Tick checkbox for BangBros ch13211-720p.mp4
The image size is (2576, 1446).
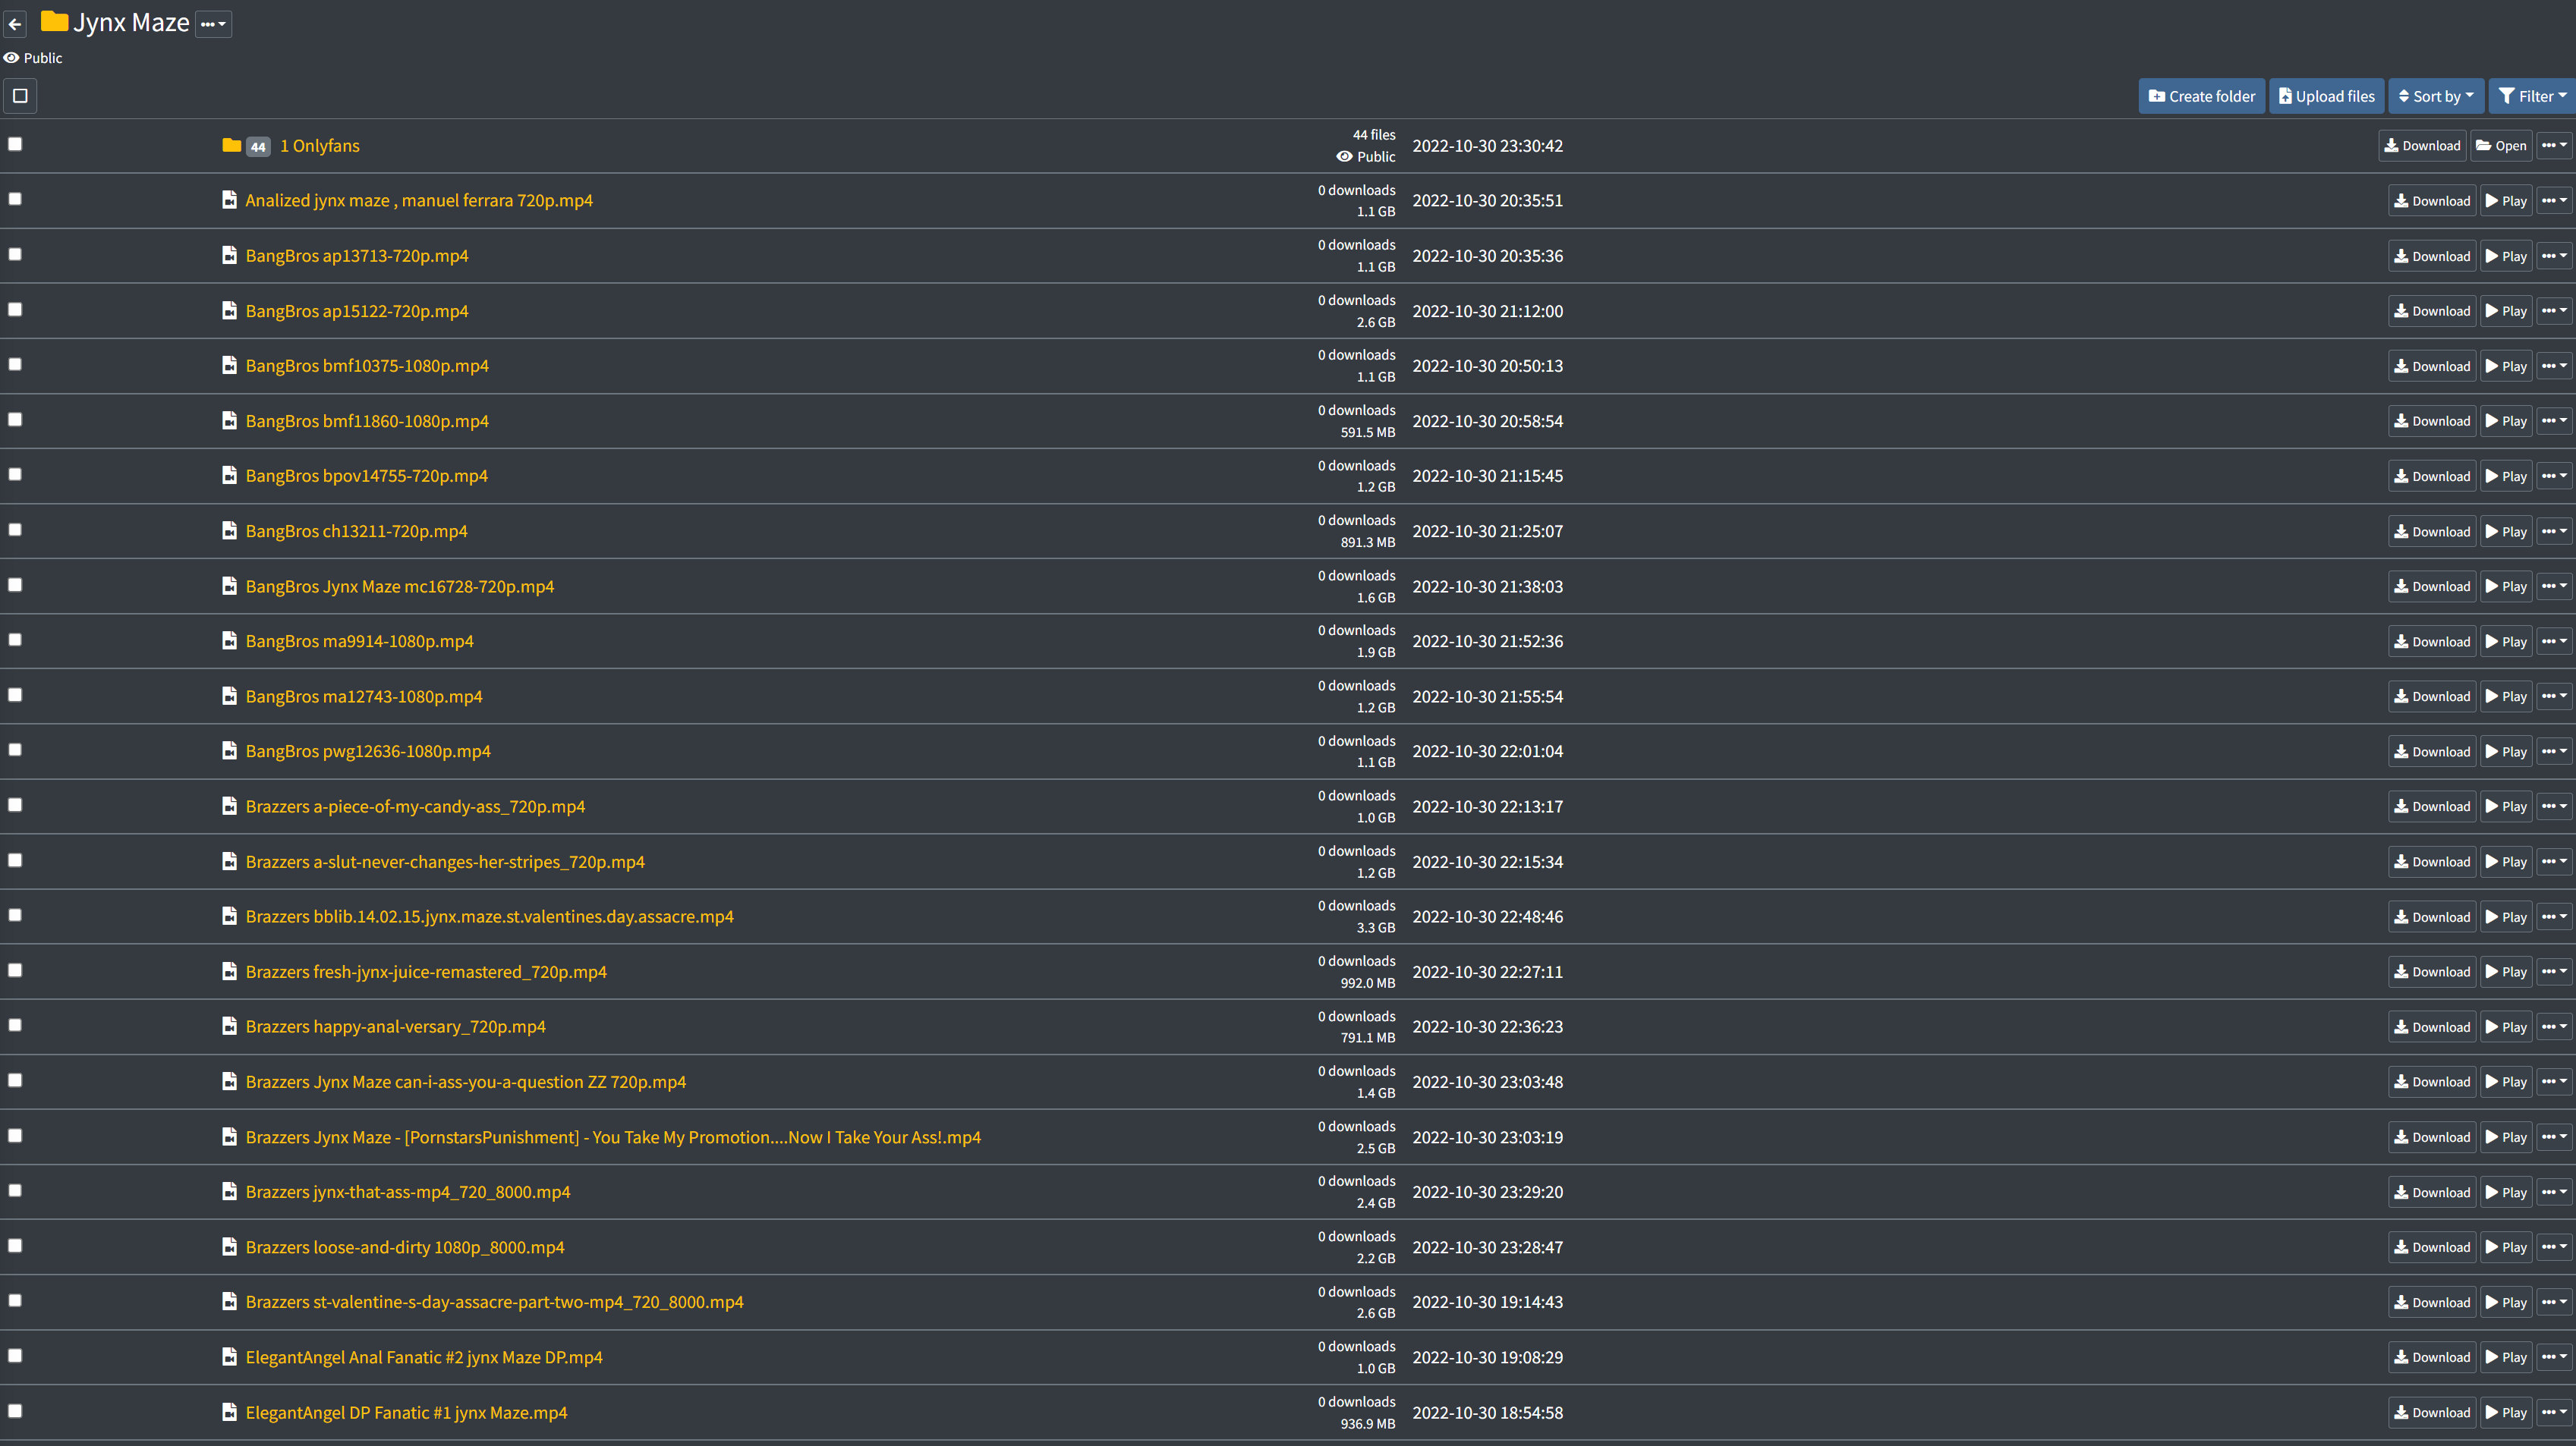(x=15, y=530)
